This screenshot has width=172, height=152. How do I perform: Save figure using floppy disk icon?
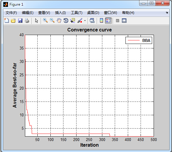(x=20, y=20)
